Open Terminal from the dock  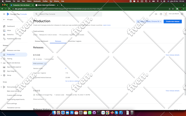coord(98,112)
